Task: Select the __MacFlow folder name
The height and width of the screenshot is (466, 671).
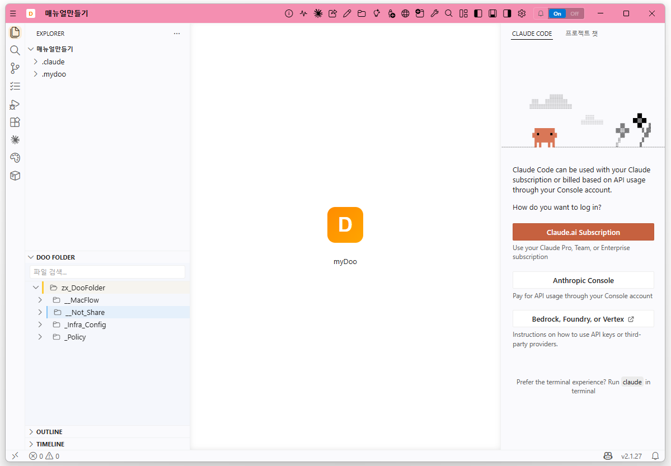Action: click(x=82, y=300)
